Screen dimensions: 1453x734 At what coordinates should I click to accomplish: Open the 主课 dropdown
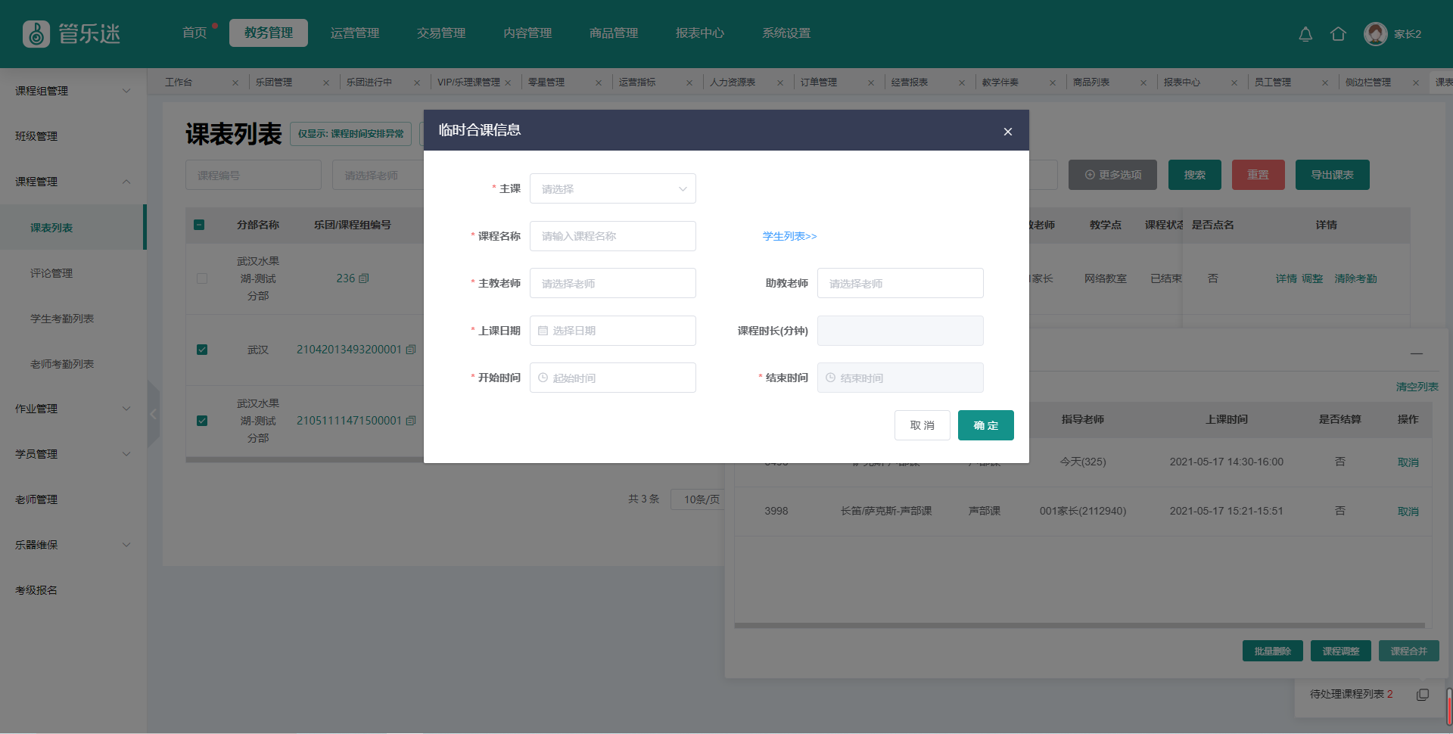click(612, 188)
